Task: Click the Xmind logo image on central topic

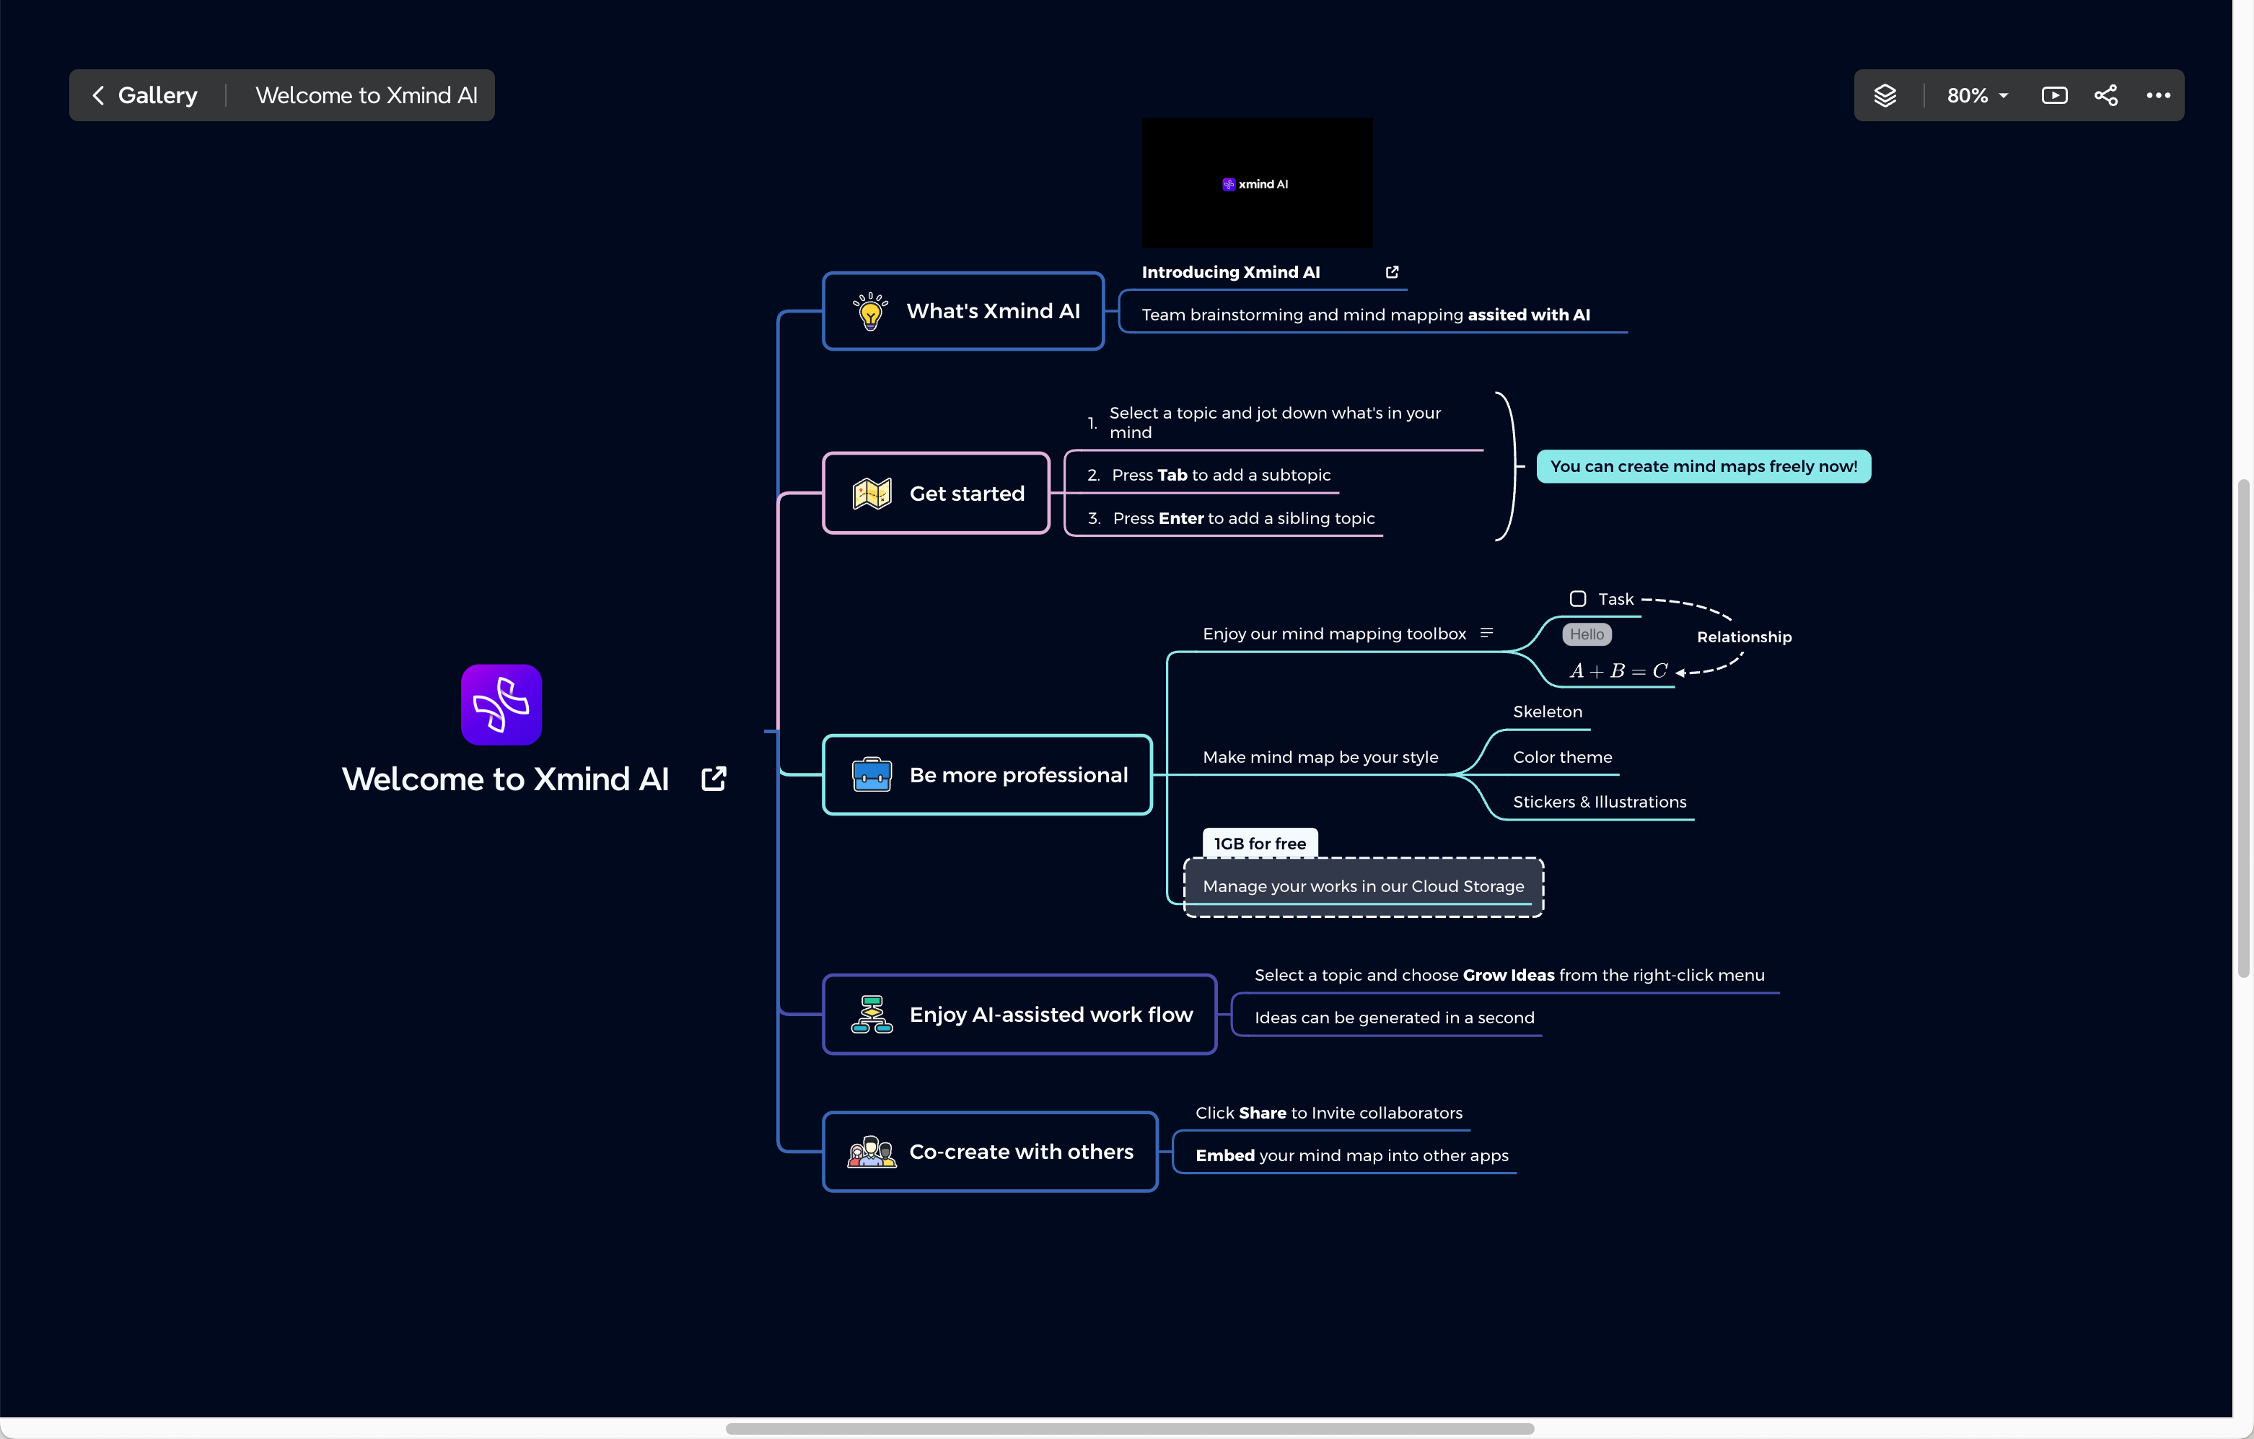Action: click(501, 705)
